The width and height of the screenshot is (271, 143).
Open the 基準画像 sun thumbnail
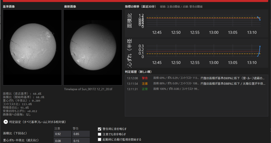pos(32,47)
